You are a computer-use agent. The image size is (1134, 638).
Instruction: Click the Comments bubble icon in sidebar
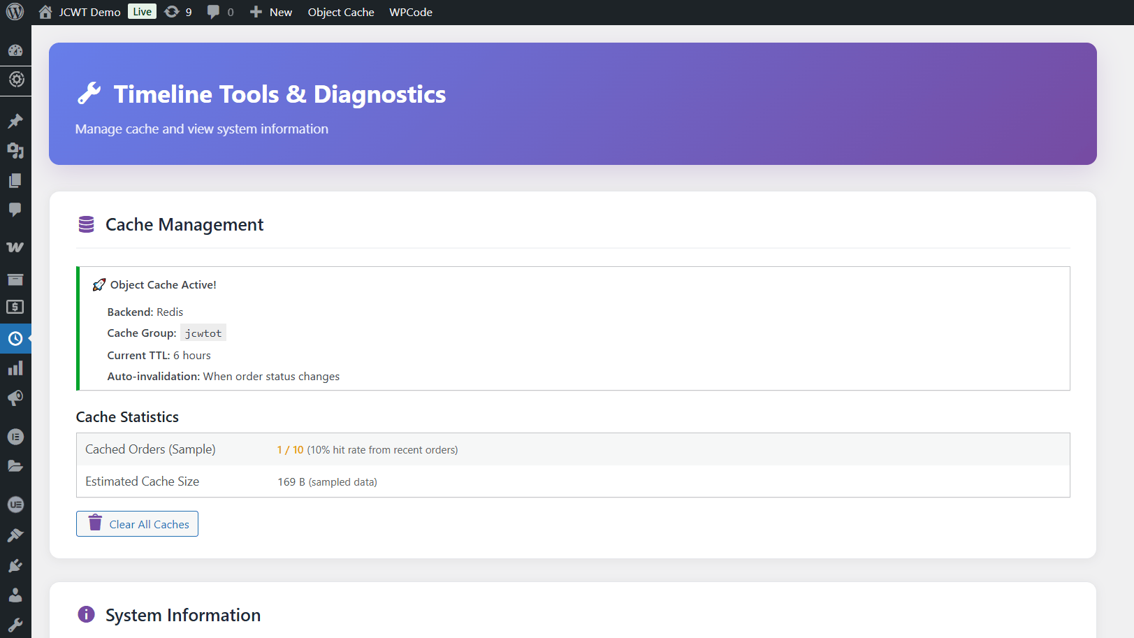pos(15,210)
